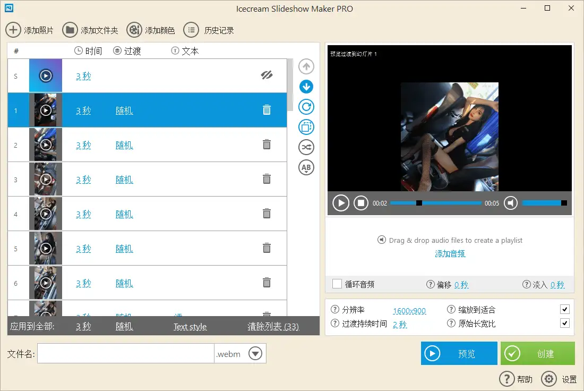Play the preview video

(x=341, y=203)
